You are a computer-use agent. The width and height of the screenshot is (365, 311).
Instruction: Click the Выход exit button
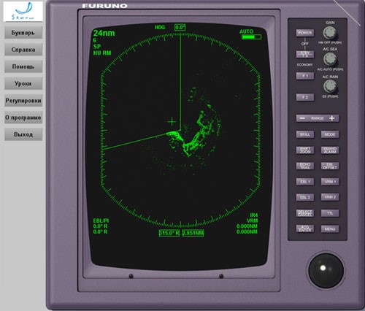pyautogui.click(x=23, y=134)
